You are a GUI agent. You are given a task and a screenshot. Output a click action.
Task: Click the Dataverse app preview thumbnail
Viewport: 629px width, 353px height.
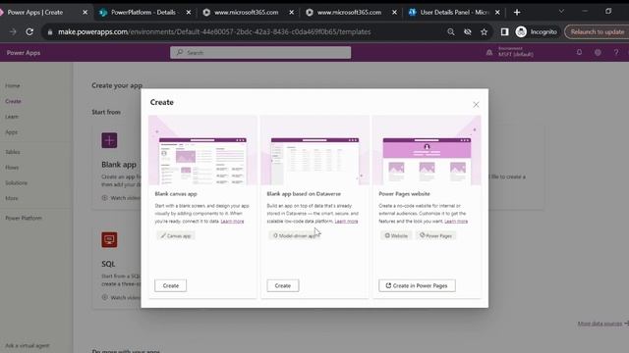(x=314, y=150)
